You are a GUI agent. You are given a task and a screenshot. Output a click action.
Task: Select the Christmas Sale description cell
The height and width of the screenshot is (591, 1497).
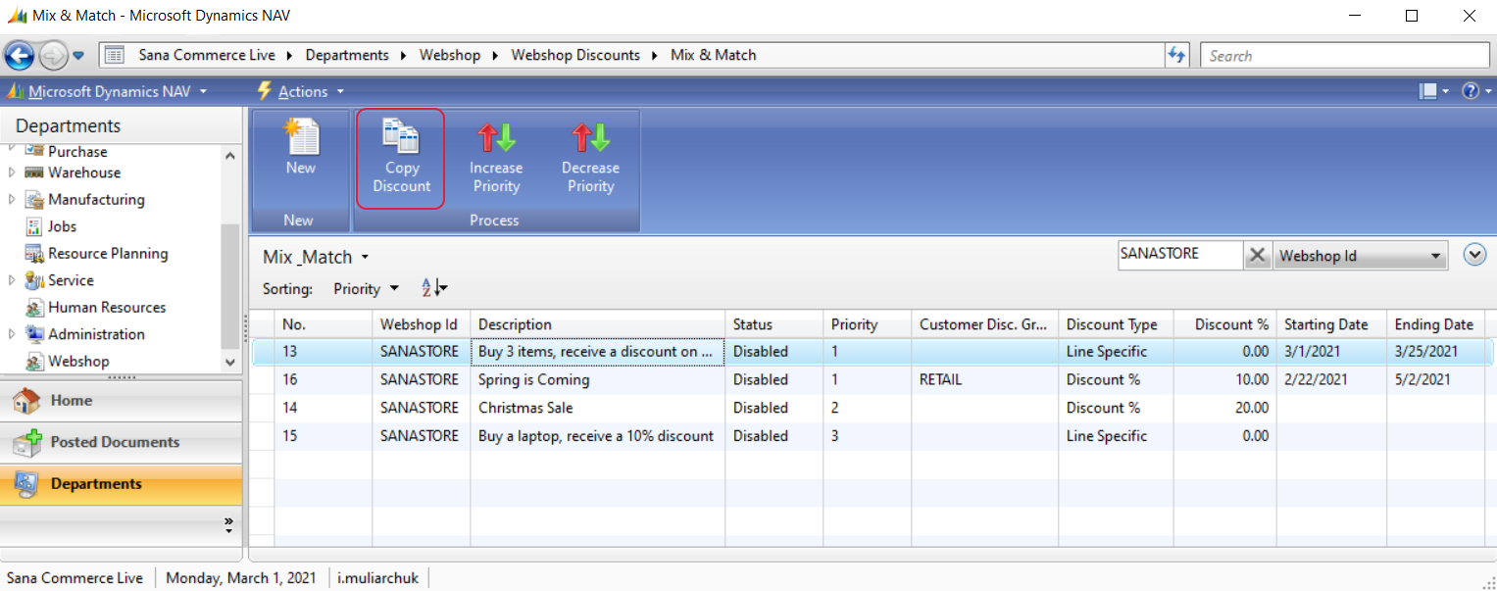[x=598, y=408]
